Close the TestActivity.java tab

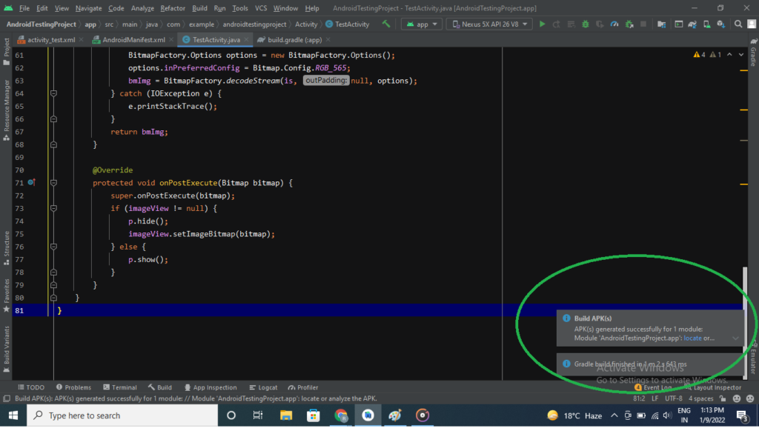coord(246,40)
